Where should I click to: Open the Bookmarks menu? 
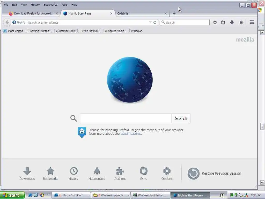point(50,5)
